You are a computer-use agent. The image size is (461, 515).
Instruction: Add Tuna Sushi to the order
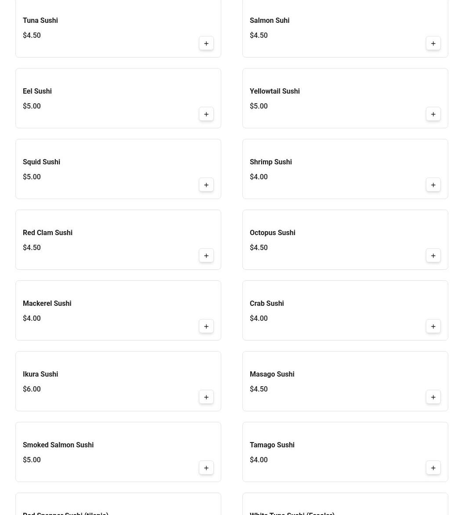206,44
